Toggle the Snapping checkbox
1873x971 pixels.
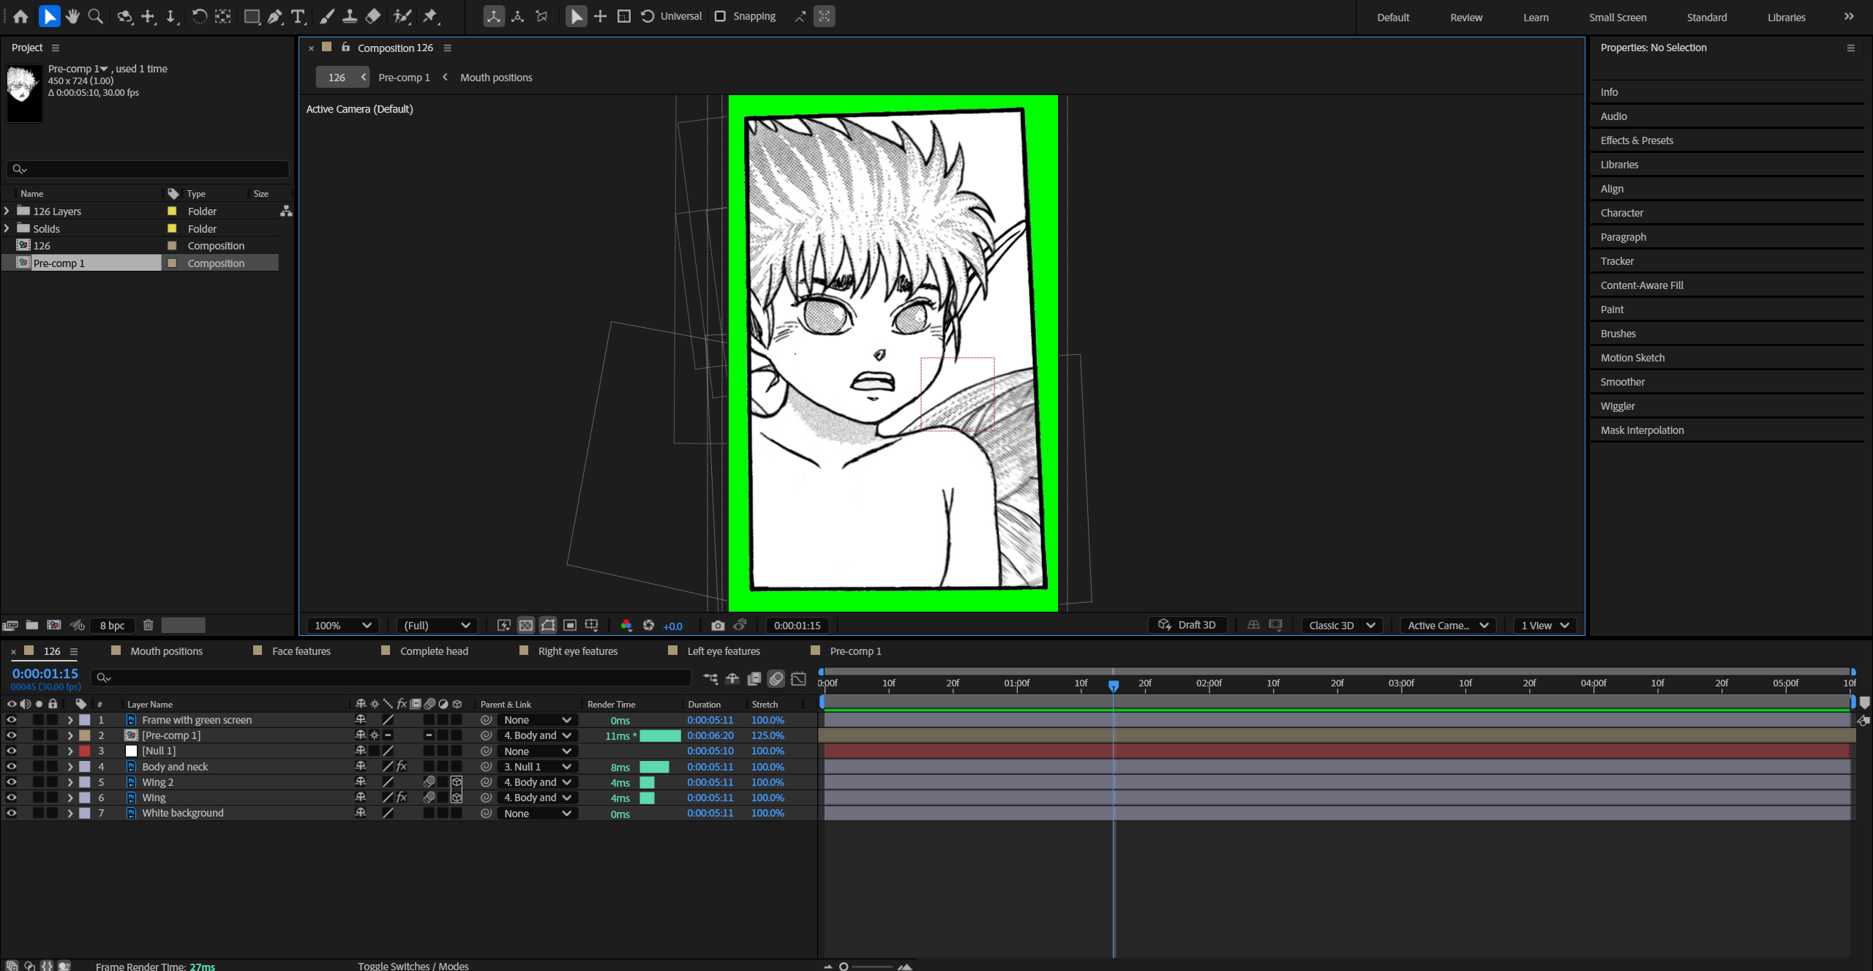click(720, 16)
